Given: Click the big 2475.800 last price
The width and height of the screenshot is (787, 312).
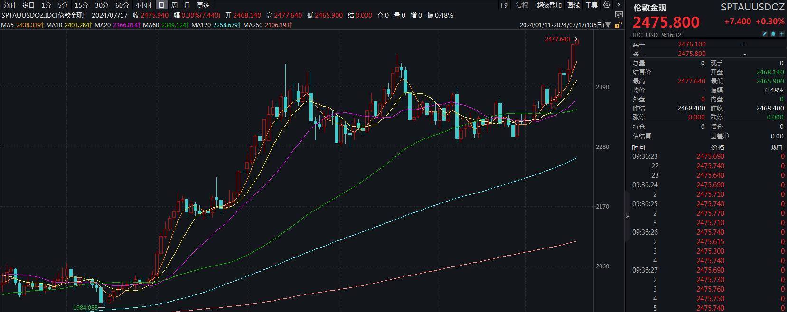Looking at the screenshot, I should coord(666,22).
